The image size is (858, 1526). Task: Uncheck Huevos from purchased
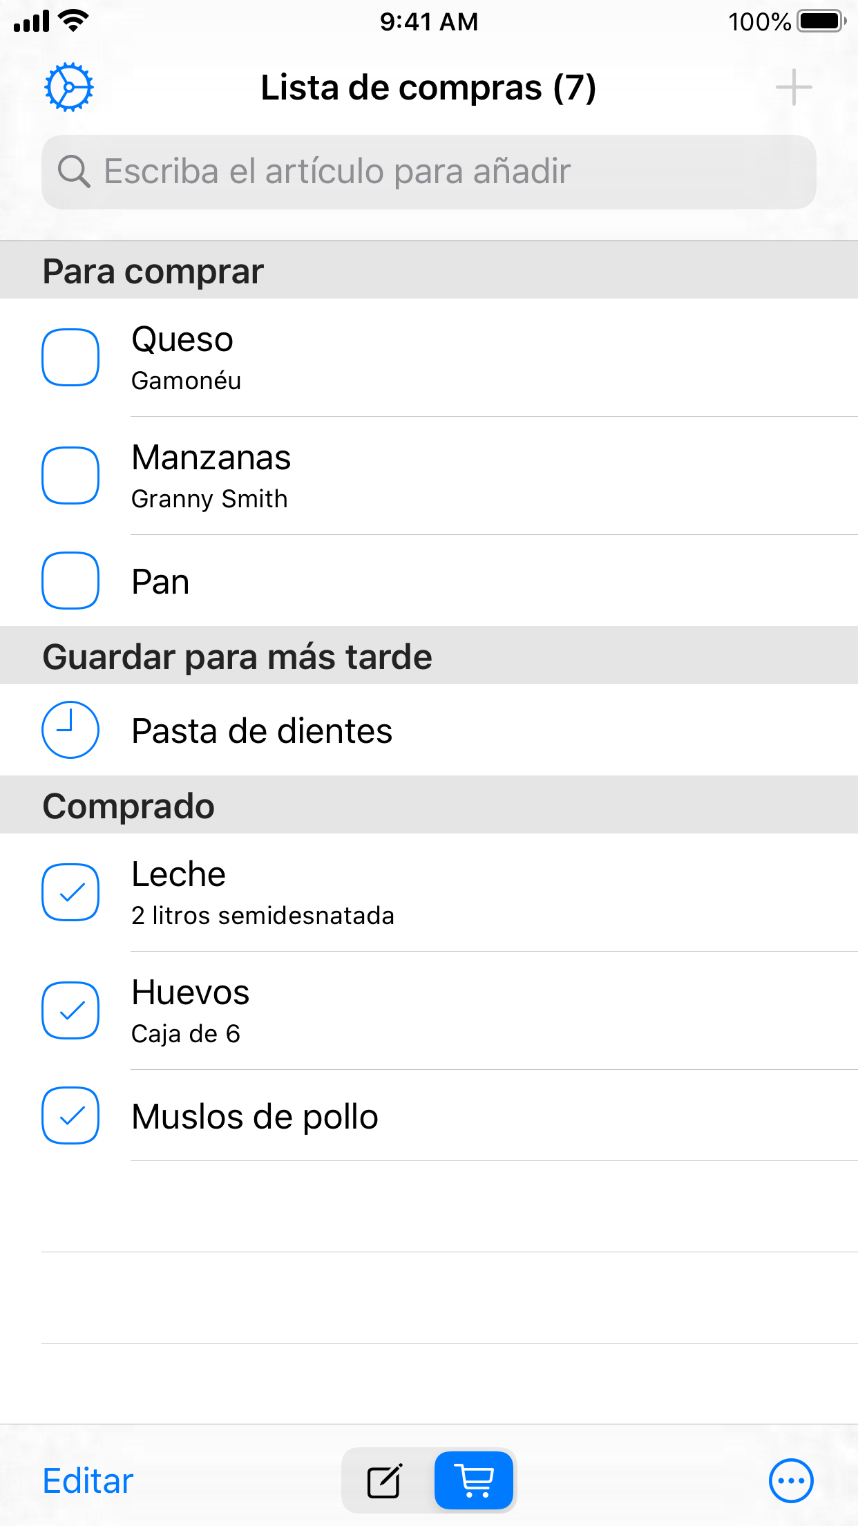[70, 1010]
